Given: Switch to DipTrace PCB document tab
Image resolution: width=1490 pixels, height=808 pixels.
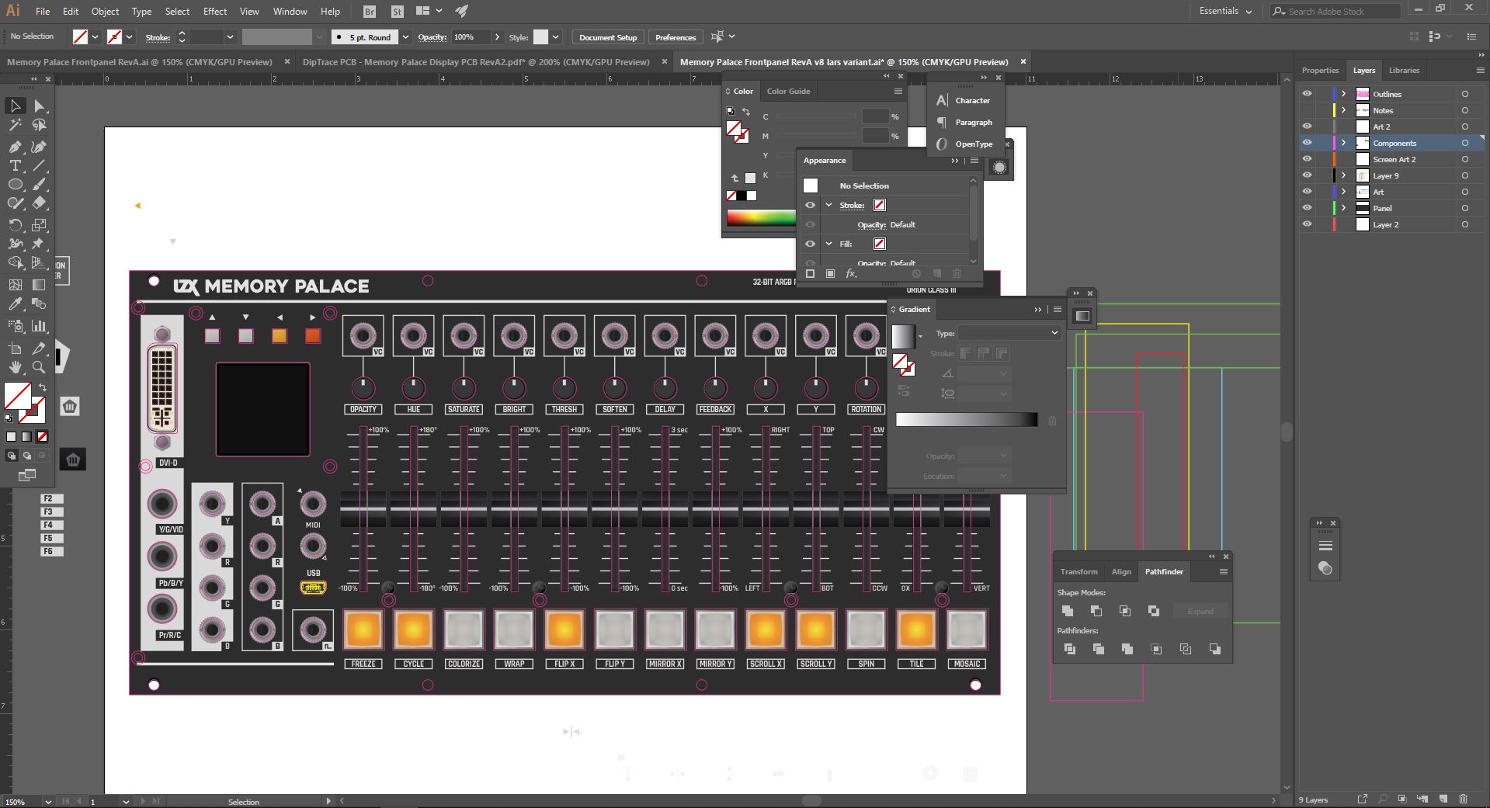Looking at the screenshot, I should pyautogui.click(x=476, y=62).
